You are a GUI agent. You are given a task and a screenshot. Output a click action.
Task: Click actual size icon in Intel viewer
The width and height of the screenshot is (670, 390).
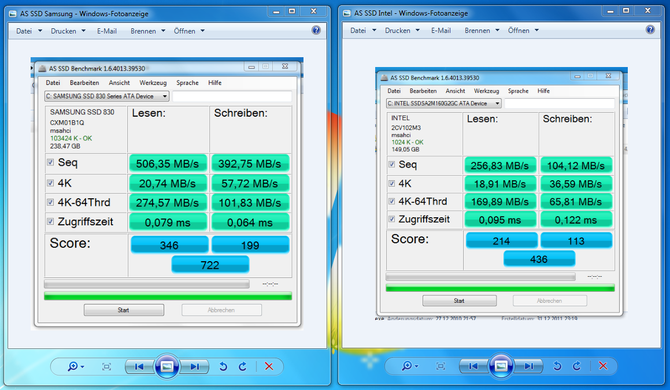(x=441, y=366)
